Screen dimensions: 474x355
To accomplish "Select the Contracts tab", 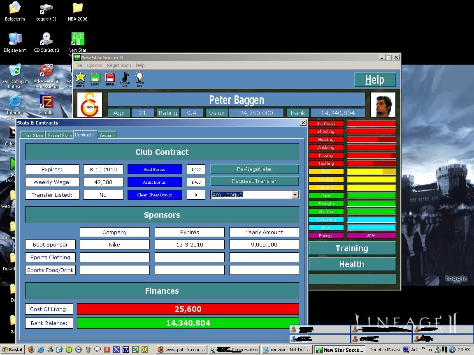I will click(84, 135).
